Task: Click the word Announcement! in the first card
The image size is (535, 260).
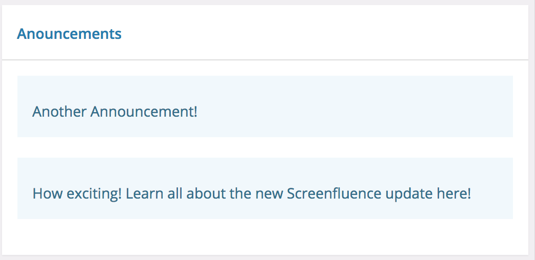Action: click(x=144, y=112)
